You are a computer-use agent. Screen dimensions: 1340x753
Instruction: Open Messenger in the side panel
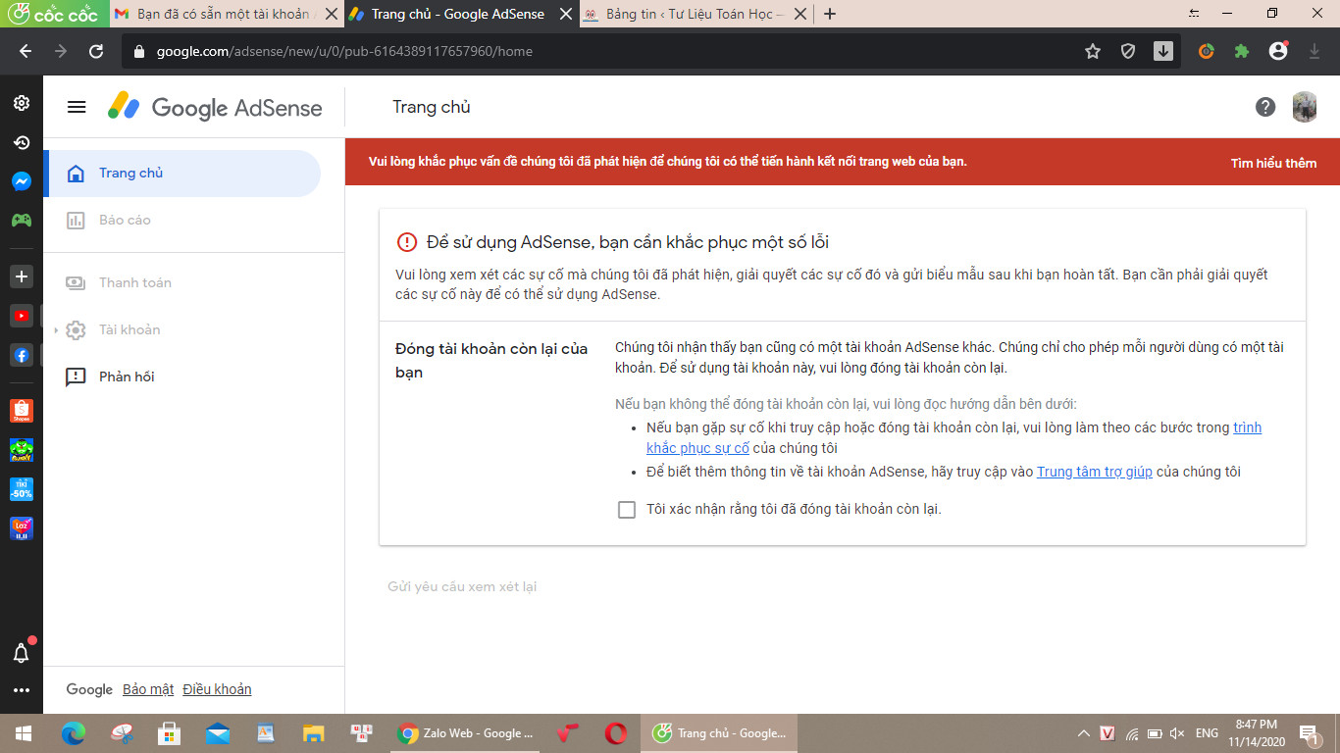click(22, 181)
